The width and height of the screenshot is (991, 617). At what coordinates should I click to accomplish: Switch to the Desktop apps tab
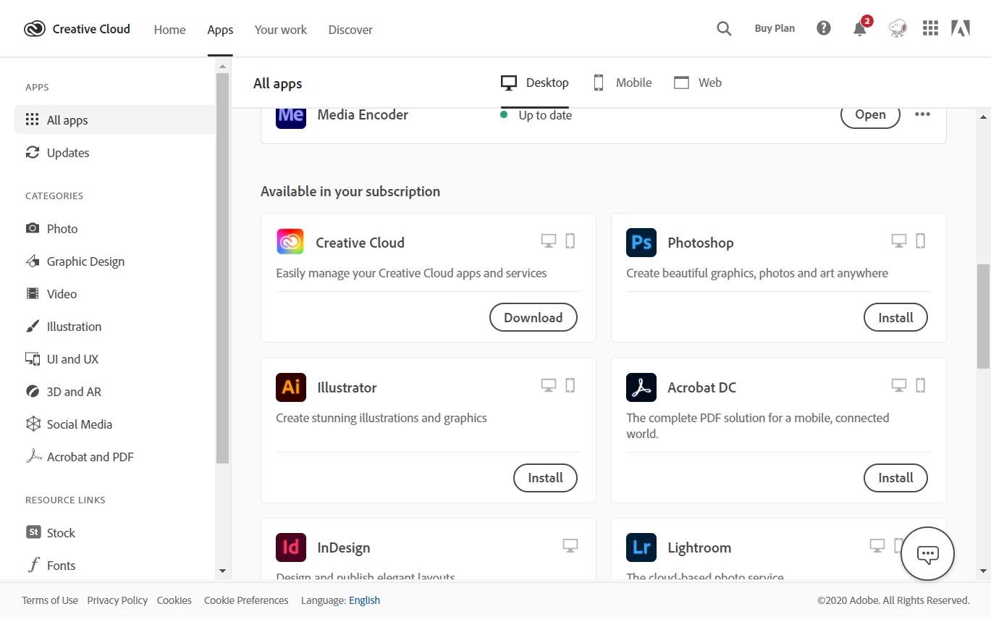(x=535, y=83)
